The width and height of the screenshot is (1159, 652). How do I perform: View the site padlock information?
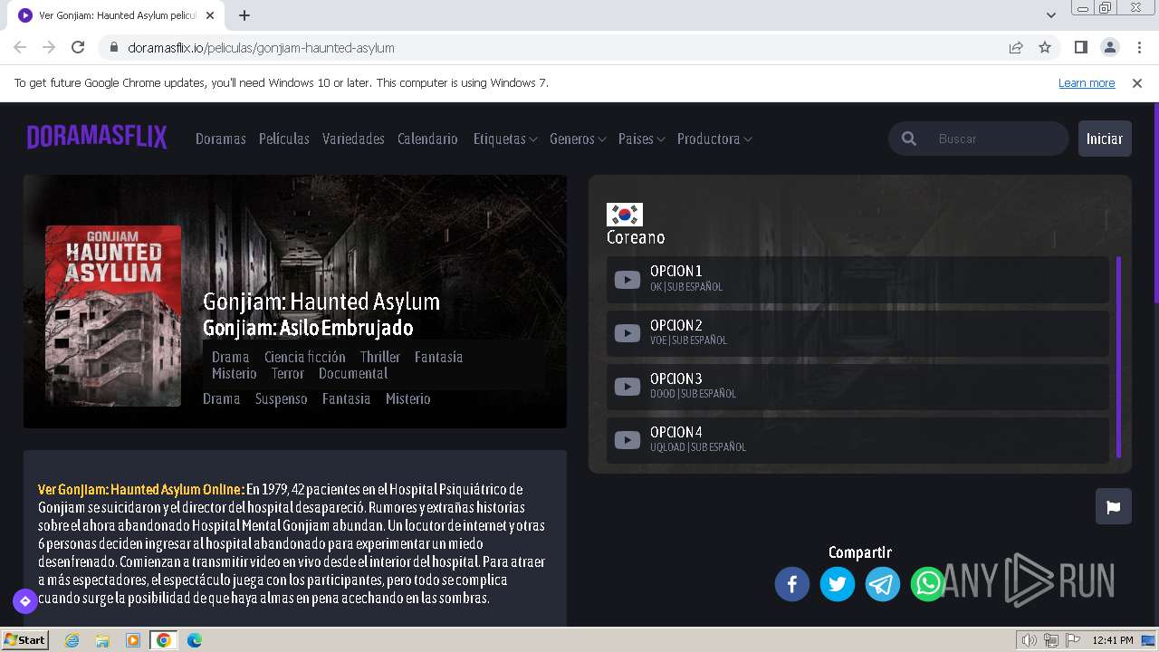point(113,47)
